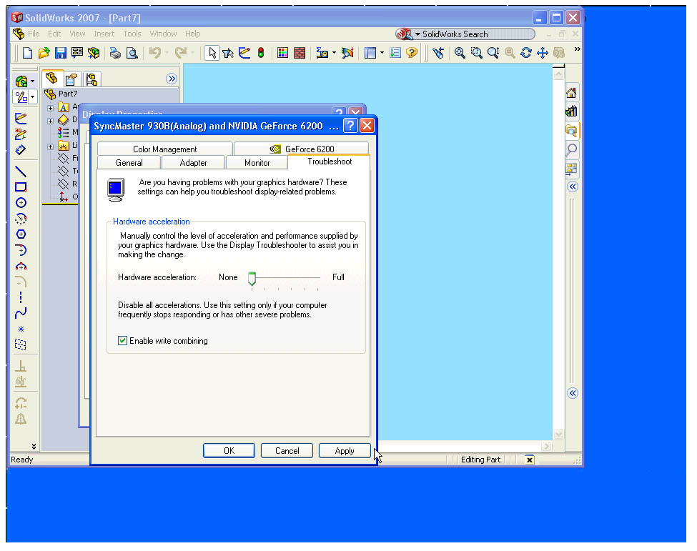This screenshot has height=551, width=697.
Task: Expand hidden toolbar buttons chevron at top right
Action: [577, 49]
